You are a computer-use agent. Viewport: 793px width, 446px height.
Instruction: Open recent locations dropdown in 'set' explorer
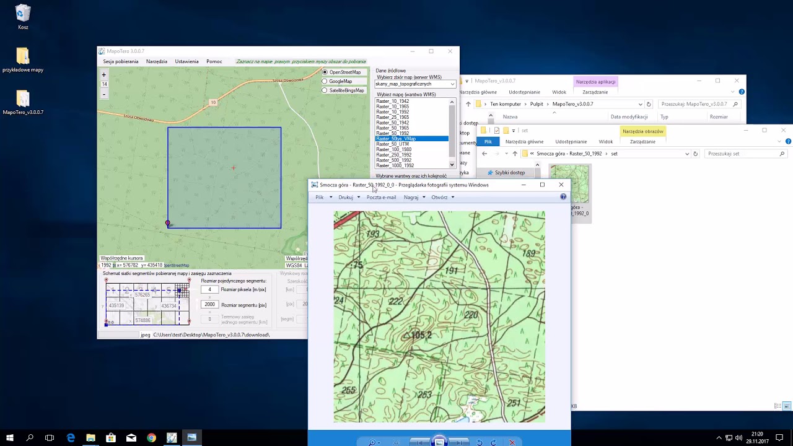tap(506, 154)
